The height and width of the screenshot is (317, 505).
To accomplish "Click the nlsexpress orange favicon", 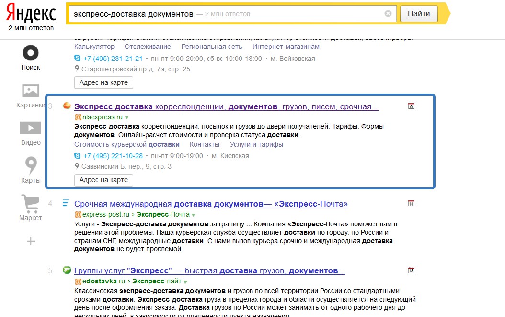I will (67, 106).
